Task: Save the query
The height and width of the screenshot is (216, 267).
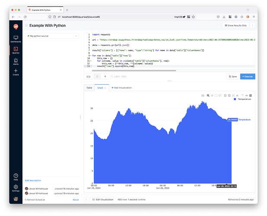Action: (233, 76)
